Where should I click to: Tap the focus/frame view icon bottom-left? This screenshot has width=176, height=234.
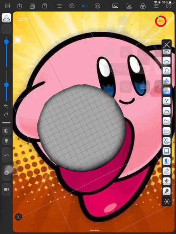click(18, 217)
